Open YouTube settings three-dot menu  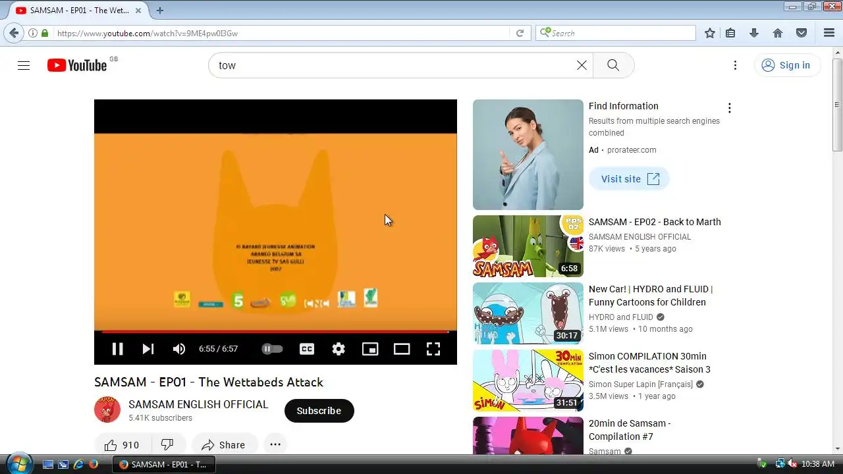(x=735, y=65)
